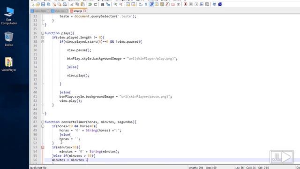Click the Close document toolbar icon
The height and width of the screenshot is (169, 300).
click(x=54, y=4)
